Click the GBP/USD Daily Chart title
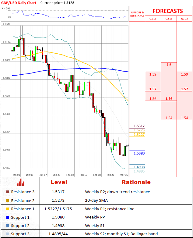Image resolution: width=193 pixels, height=238 pixels. point(19,3)
